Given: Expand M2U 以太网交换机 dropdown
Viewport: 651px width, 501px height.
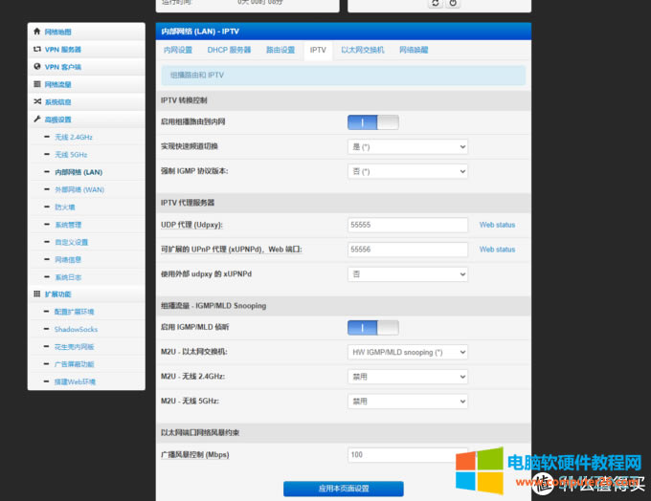Looking at the screenshot, I should [x=407, y=352].
